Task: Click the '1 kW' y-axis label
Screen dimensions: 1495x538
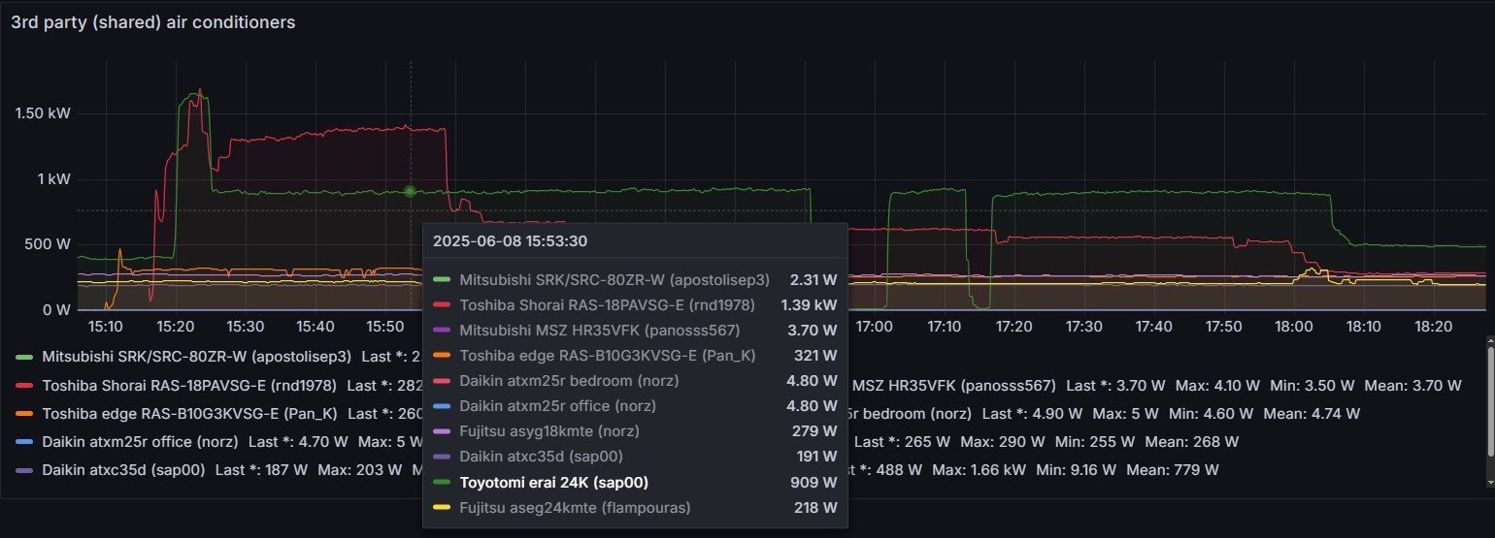Action: [54, 179]
